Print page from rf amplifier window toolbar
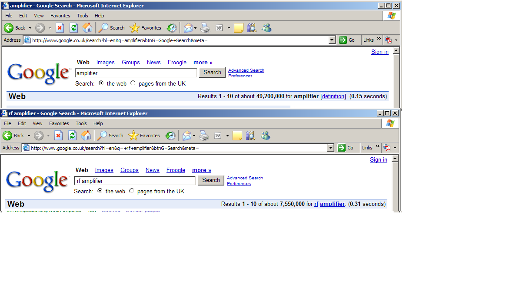The image size is (506, 308). click(204, 136)
